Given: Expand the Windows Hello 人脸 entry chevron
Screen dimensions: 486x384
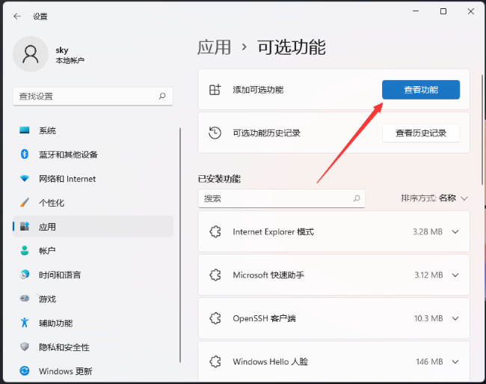Looking at the screenshot, I should [455, 362].
